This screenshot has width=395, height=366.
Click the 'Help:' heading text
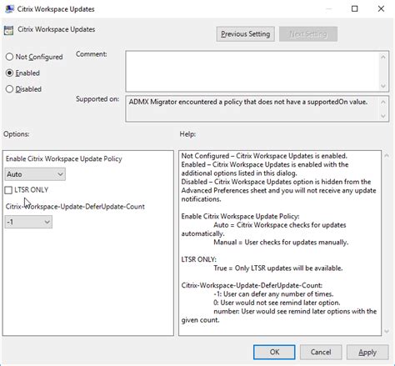pos(187,134)
